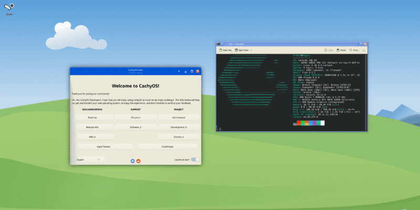This screenshot has height=210, width=420.
Task: Click the blue color block in Konsole
Action: click(x=311, y=123)
